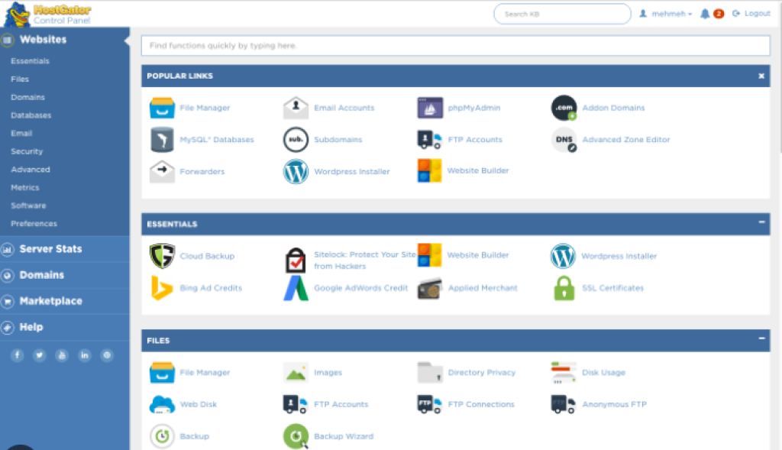Screen dimensions: 782x450
Task: Open the Addon Domains .com icon
Action: click(564, 108)
